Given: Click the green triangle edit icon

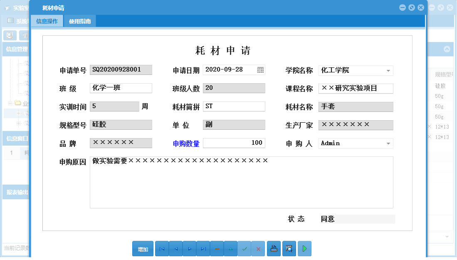Looking at the screenshot, I should [230, 248].
